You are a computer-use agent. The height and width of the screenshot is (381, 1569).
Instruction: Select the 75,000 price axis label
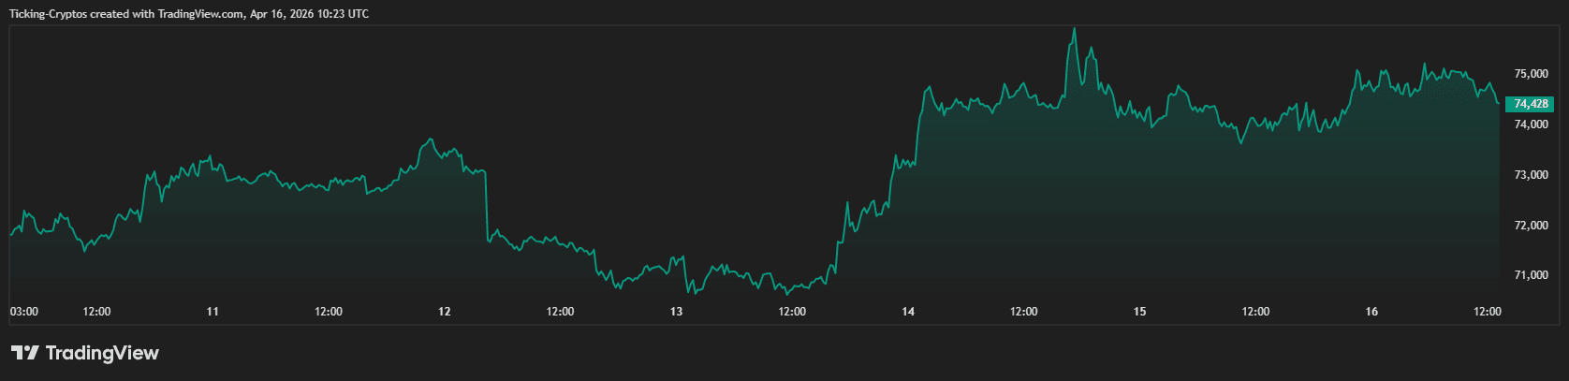[1531, 74]
